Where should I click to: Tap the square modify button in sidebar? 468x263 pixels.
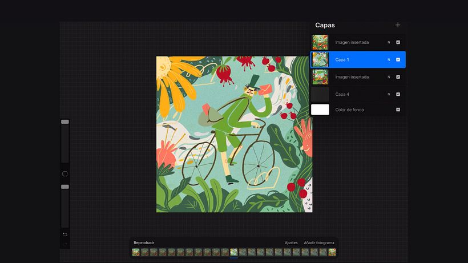pos(64,174)
